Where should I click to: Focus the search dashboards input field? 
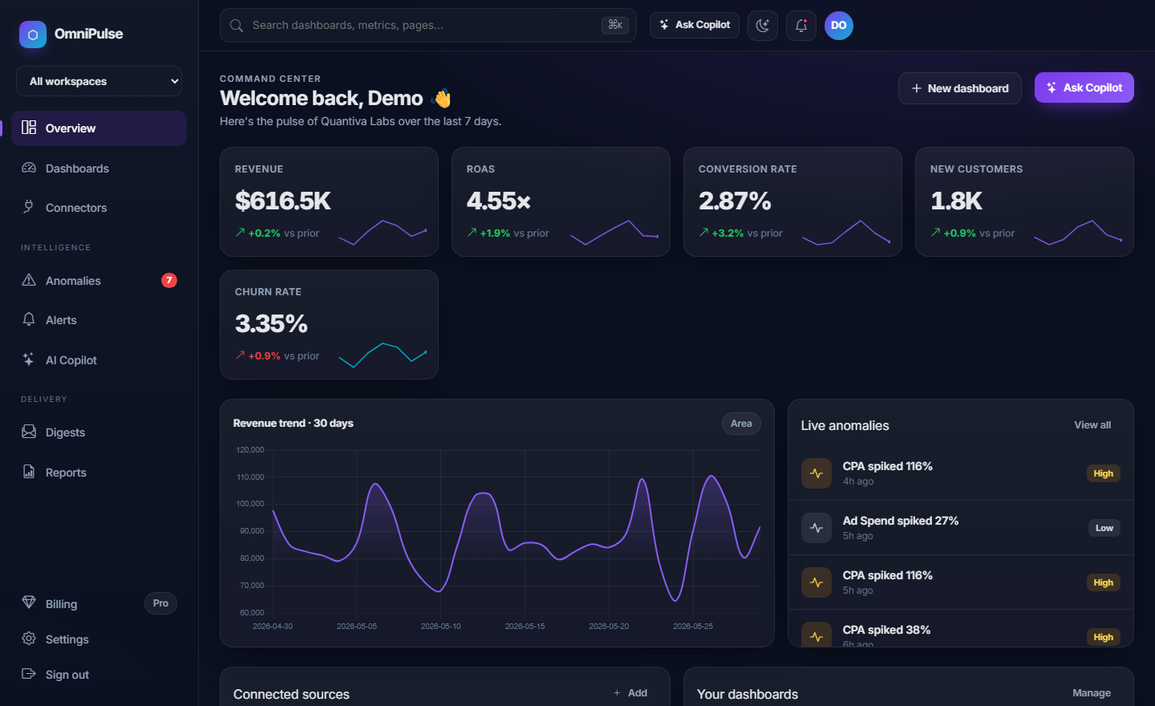coord(428,25)
